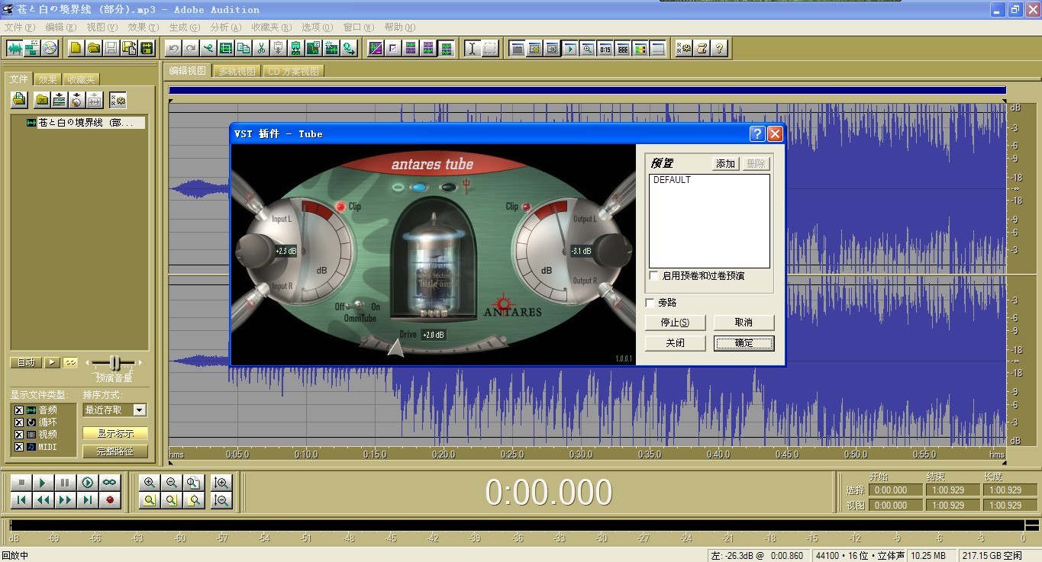Switch to the 收藏夹 panel tab

click(x=81, y=79)
